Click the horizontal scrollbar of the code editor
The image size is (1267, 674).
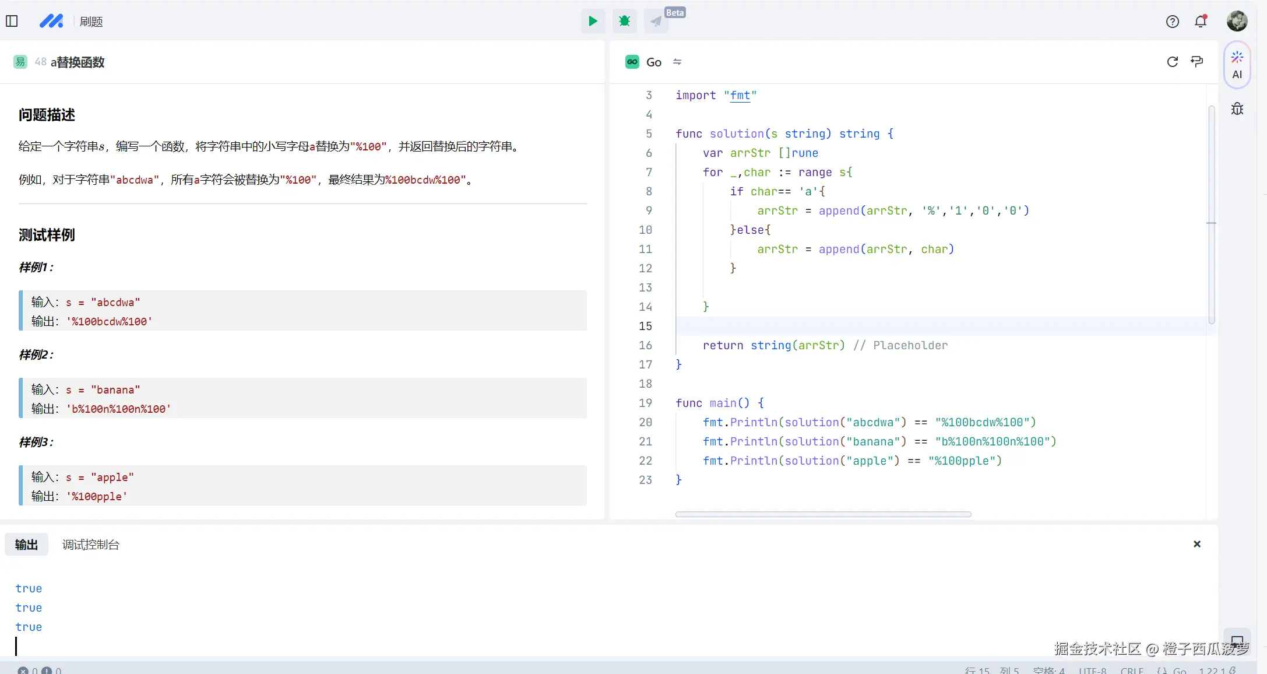[x=823, y=514]
